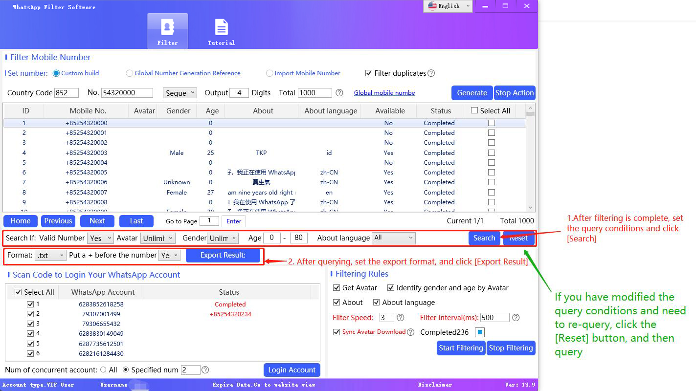Click the Specified num value field
Screen dimensions: 696x391
(x=191, y=370)
